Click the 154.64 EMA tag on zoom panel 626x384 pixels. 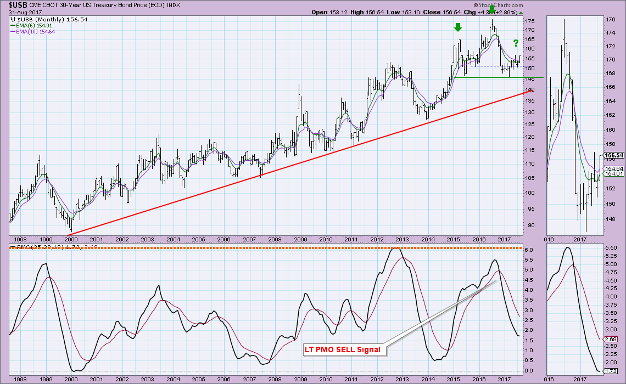(x=614, y=168)
